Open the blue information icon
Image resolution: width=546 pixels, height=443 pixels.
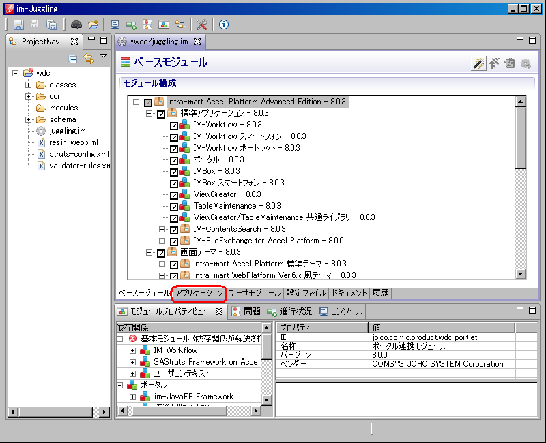pos(224,25)
